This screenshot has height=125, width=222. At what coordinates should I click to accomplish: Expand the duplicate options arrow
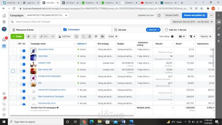tap(34, 36)
